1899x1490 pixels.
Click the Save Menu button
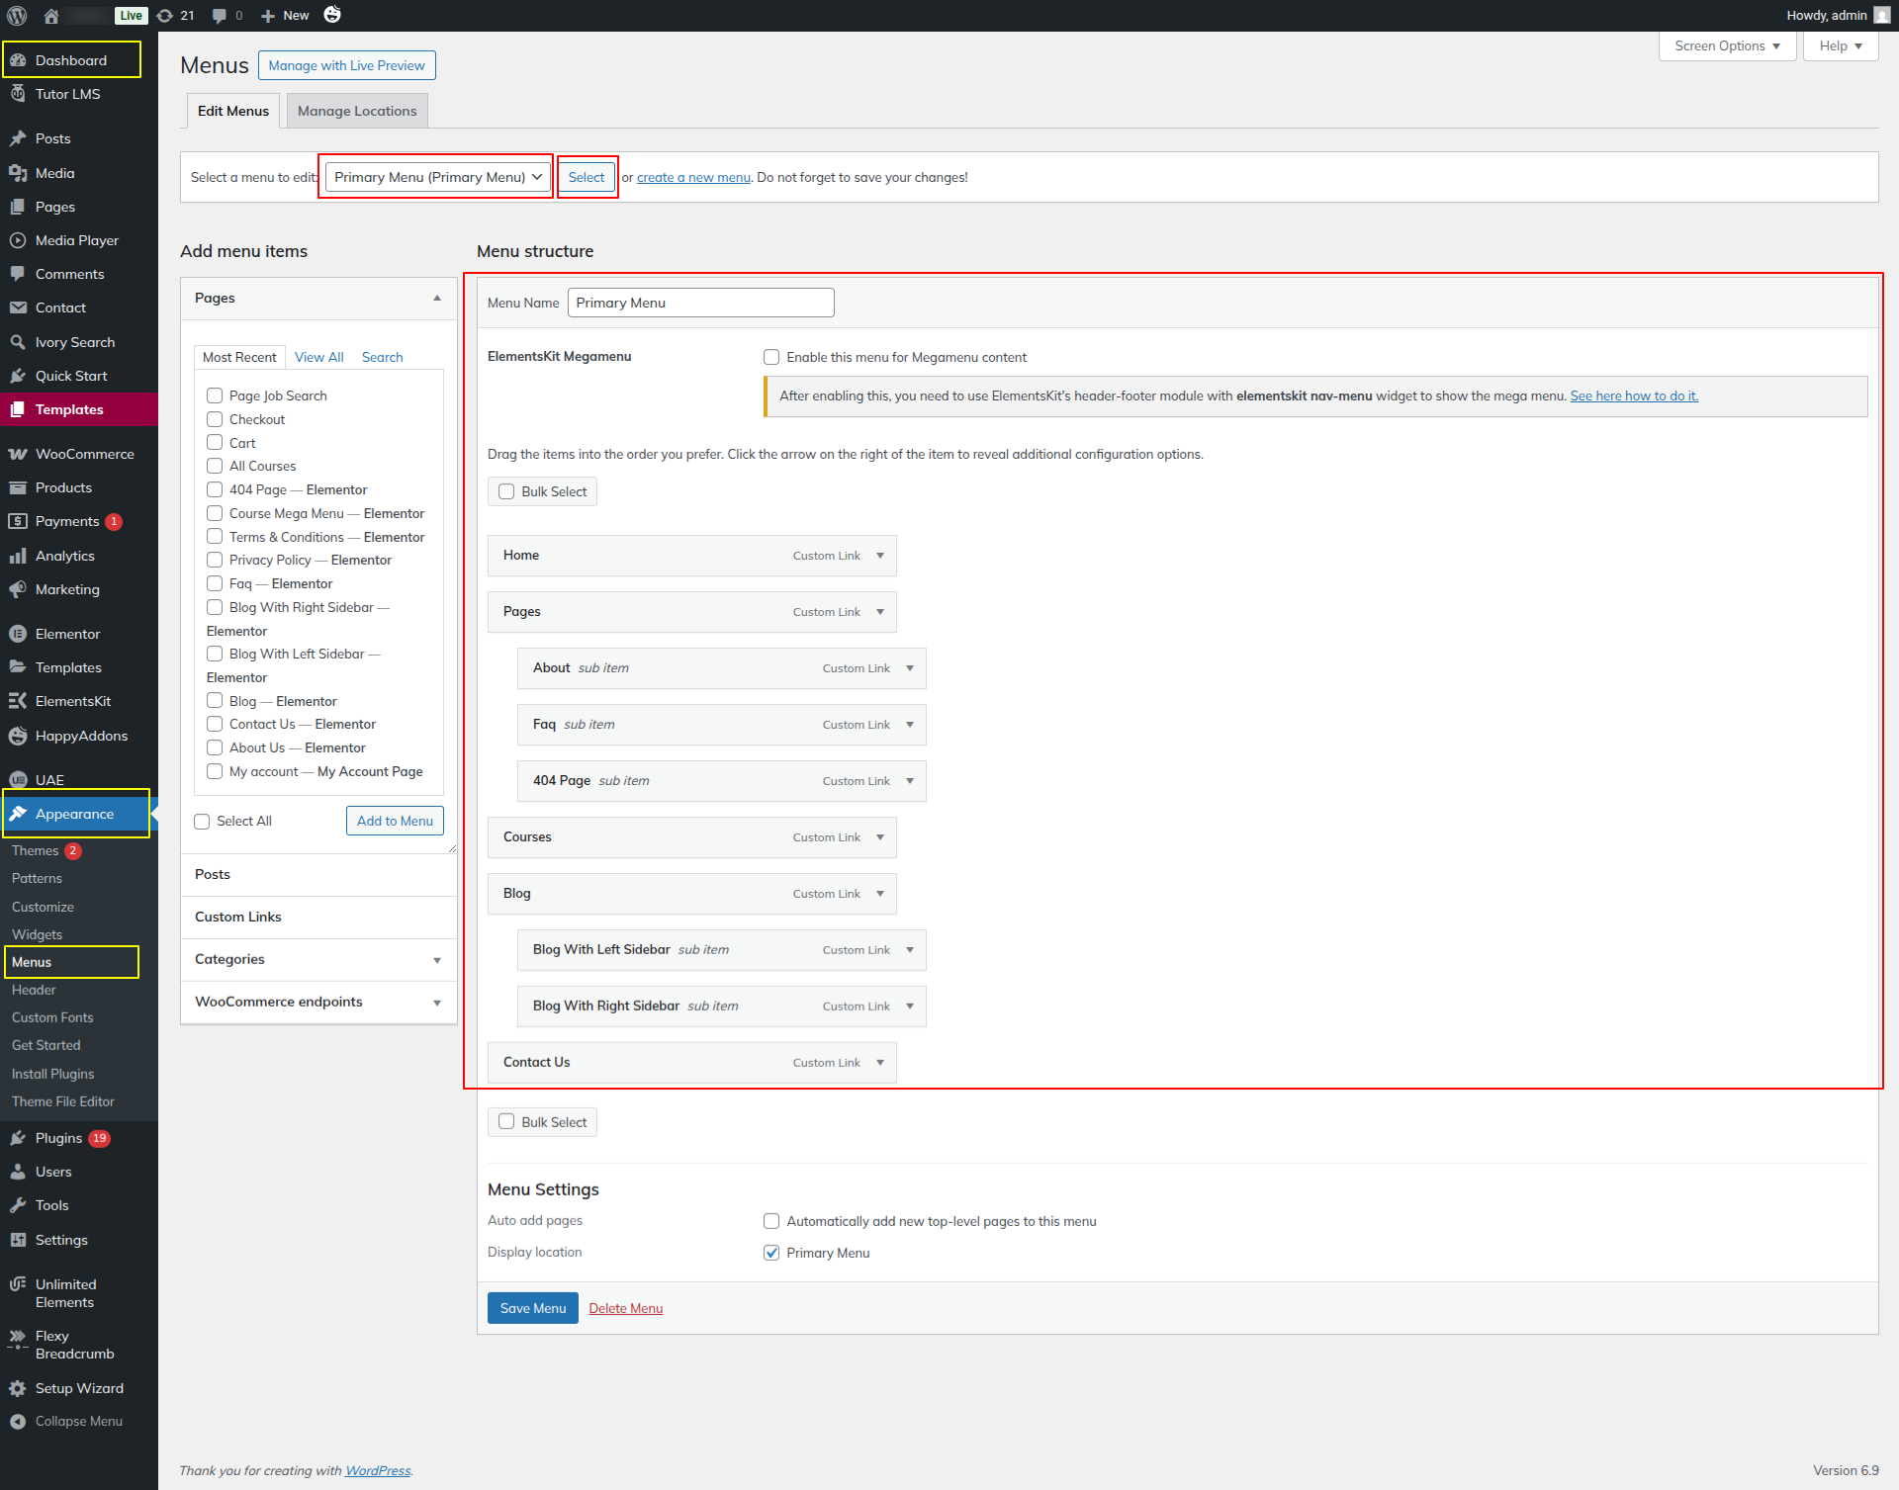[x=532, y=1308]
